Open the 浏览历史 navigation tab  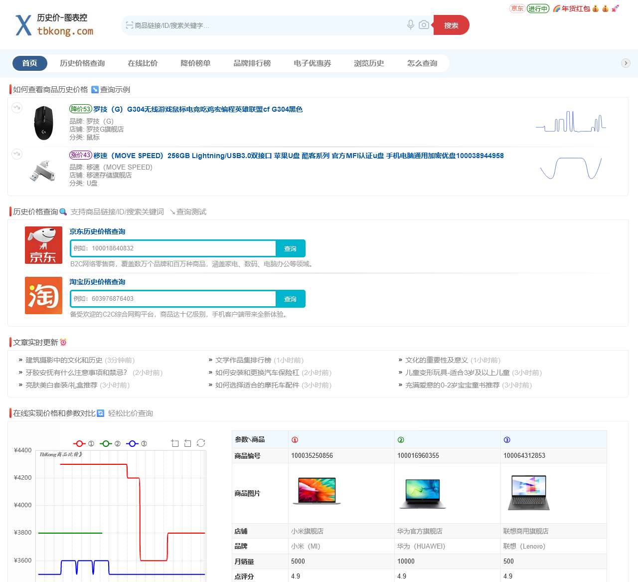point(369,63)
